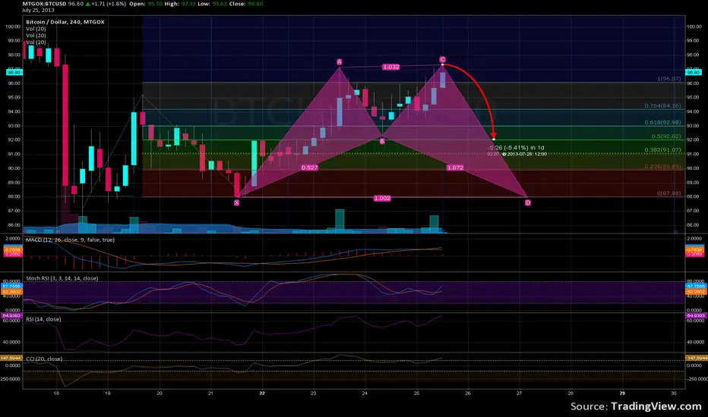The height and width of the screenshot is (417, 708).
Task: Click the Fibonacci 0.5(92.02) level label
Action: (x=666, y=136)
